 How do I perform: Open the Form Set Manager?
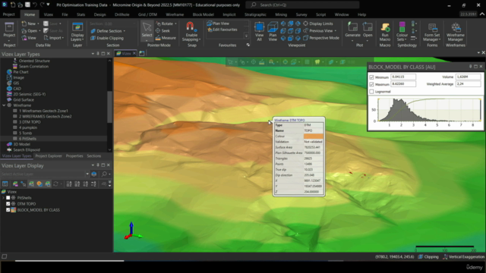[432, 31]
